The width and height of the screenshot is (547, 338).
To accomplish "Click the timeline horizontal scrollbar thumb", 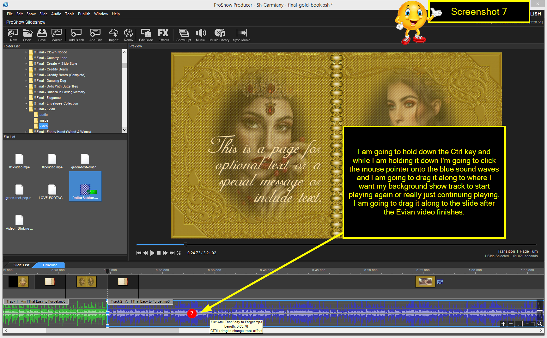I will coord(112,330).
